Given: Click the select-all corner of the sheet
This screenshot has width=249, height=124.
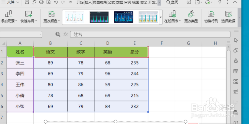Looking at the screenshot, I should tap(3, 43).
